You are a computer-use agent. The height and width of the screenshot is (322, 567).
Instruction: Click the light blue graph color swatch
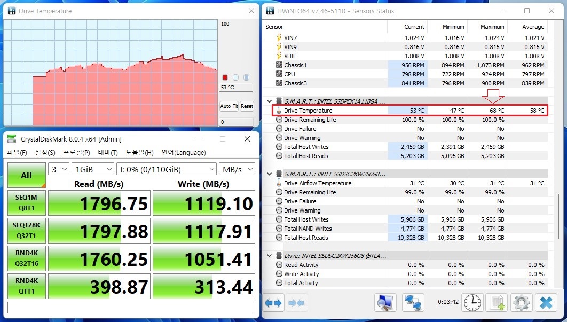coord(246,77)
